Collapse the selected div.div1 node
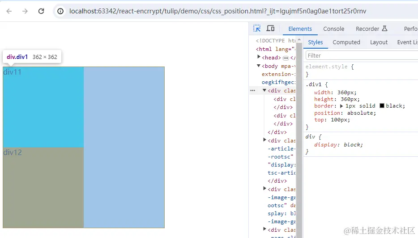The height and width of the screenshot is (238, 418). point(264,90)
